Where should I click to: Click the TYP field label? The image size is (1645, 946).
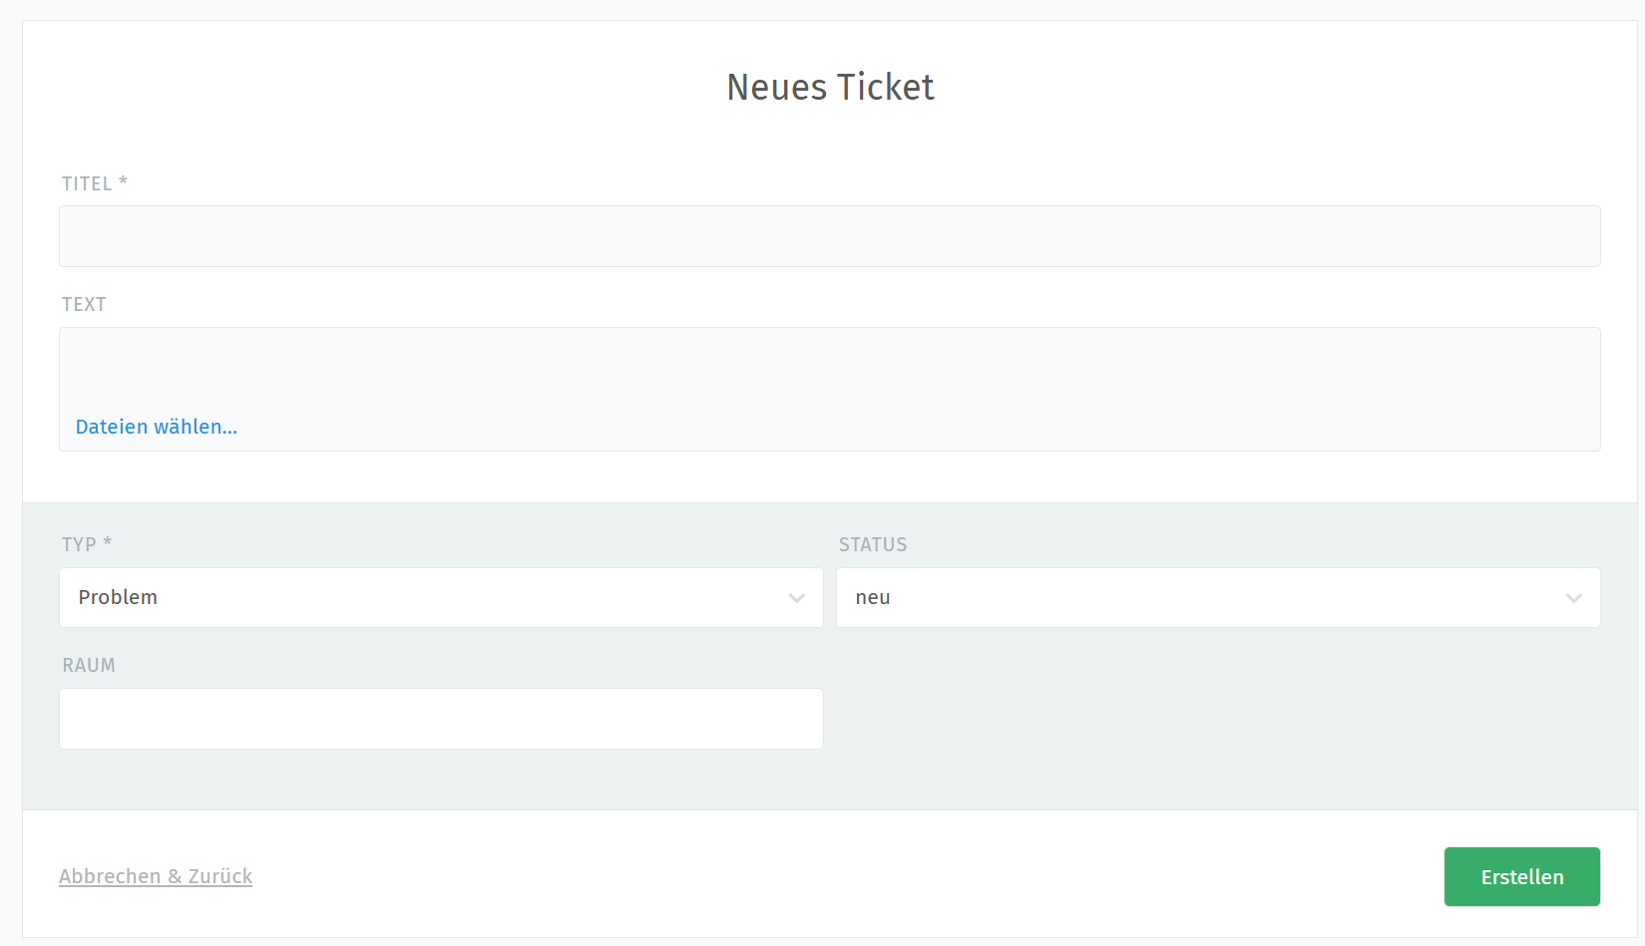click(x=79, y=544)
